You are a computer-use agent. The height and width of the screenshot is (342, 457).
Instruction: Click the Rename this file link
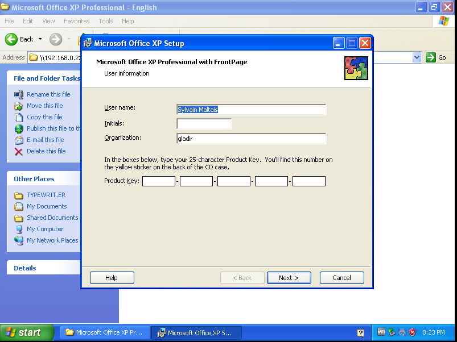click(x=48, y=94)
